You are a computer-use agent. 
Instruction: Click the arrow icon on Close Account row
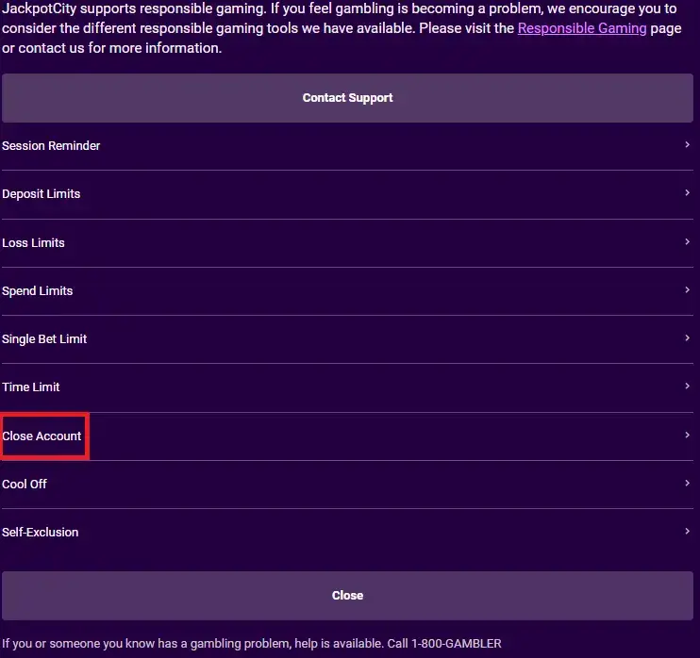(x=688, y=436)
